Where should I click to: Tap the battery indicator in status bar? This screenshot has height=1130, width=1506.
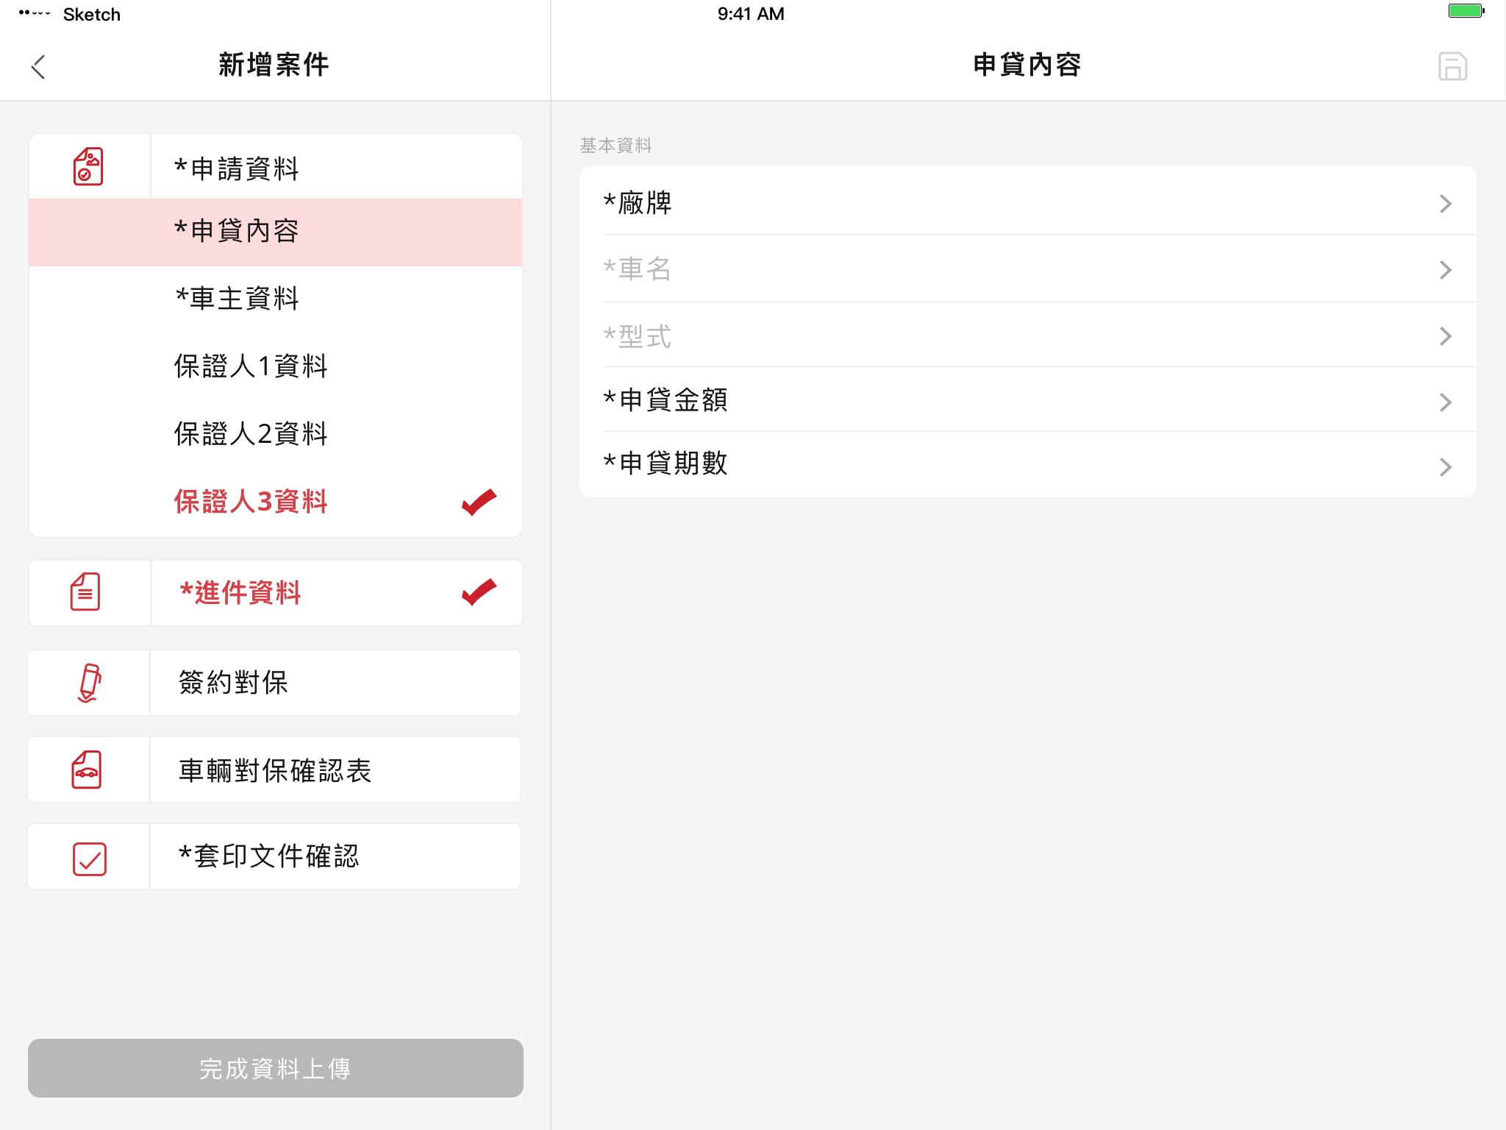1466,11
